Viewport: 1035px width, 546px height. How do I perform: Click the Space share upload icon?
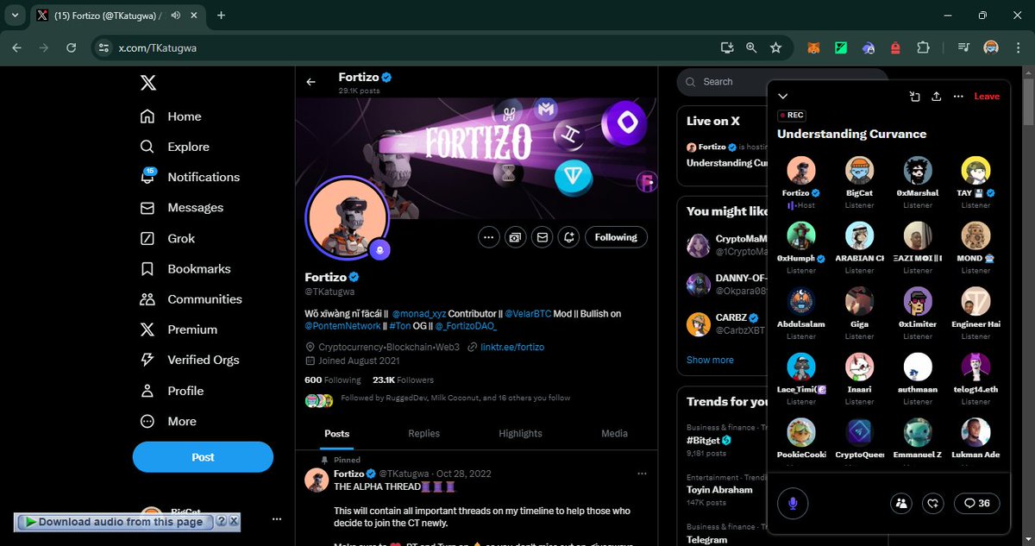(x=937, y=97)
